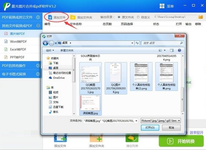This screenshot has height=150, width=206.
Task: Open the output folder browse icon
Action: tap(201, 17)
